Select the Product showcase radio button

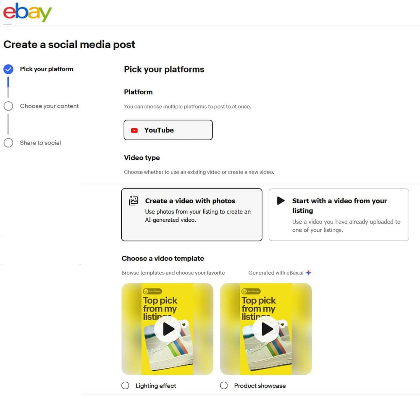(224, 385)
